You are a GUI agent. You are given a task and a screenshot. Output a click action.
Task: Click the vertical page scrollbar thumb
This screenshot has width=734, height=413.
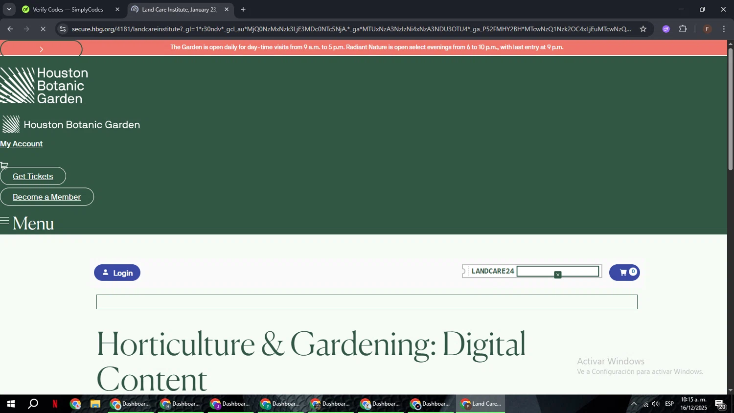[731, 109]
